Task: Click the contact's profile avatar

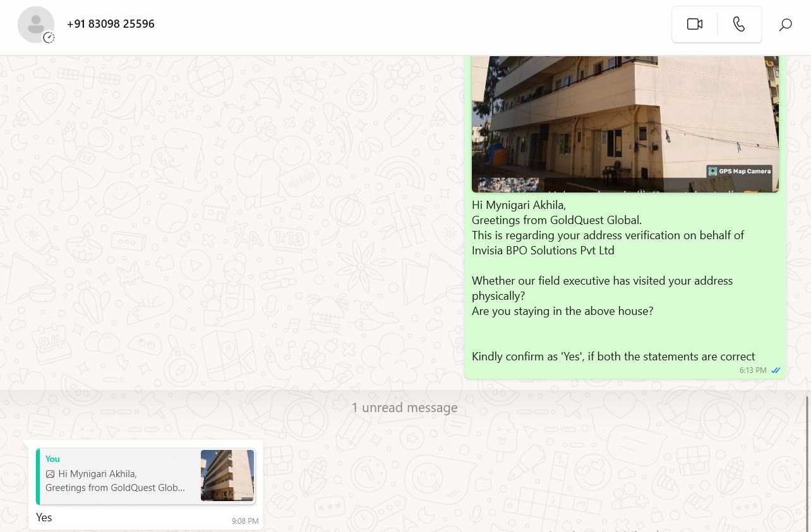Action: [x=35, y=25]
